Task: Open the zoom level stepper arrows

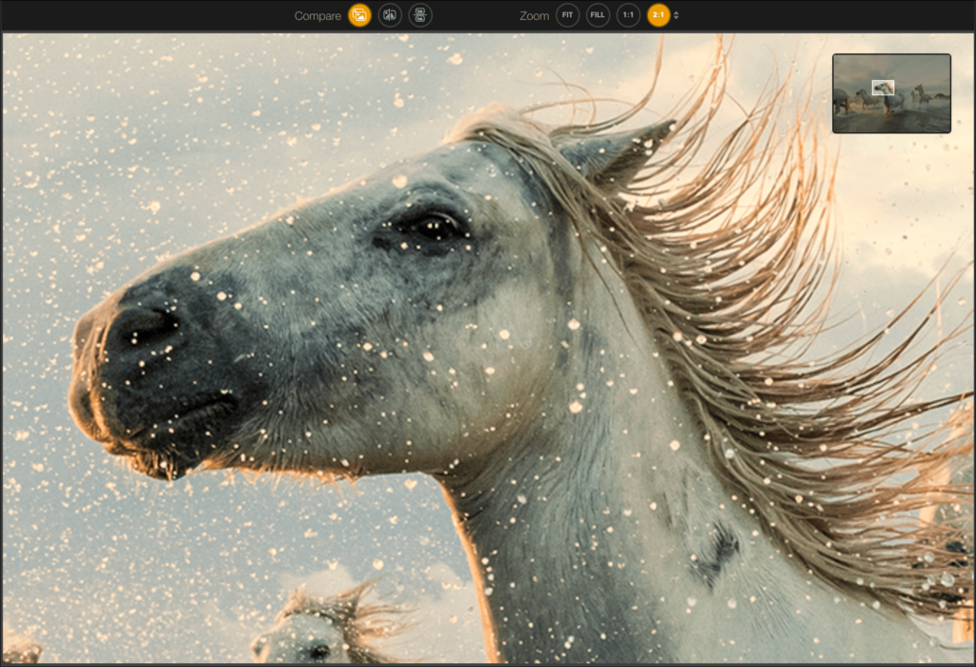Action: [677, 15]
